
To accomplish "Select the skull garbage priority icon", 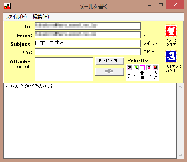I will tap(129, 67).
